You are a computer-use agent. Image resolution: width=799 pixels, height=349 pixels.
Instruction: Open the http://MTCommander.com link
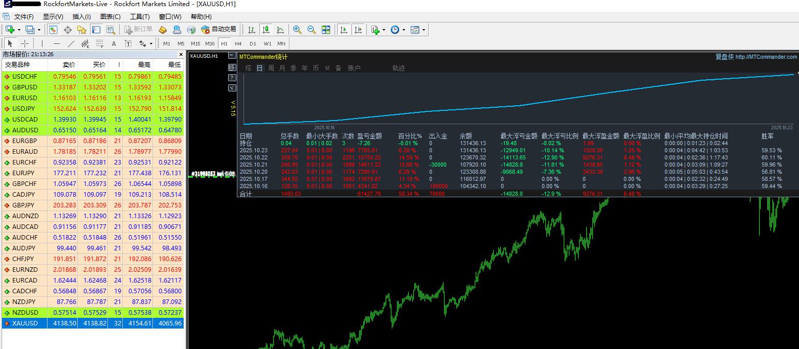766,57
